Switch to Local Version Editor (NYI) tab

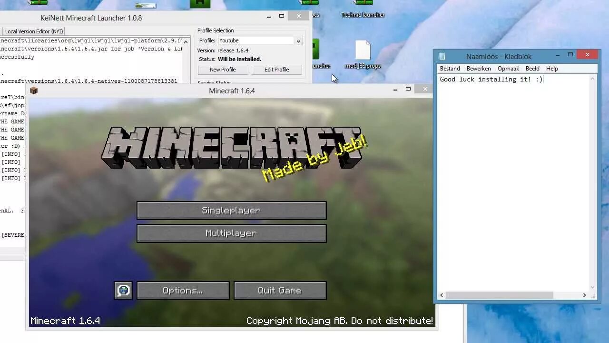[x=34, y=31]
